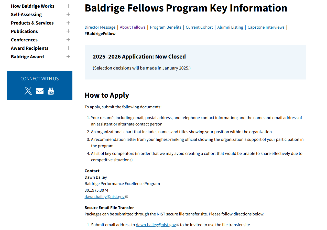View the Alumni Listing link
Viewport: 327px width, 230px height.
click(x=230, y=27)
